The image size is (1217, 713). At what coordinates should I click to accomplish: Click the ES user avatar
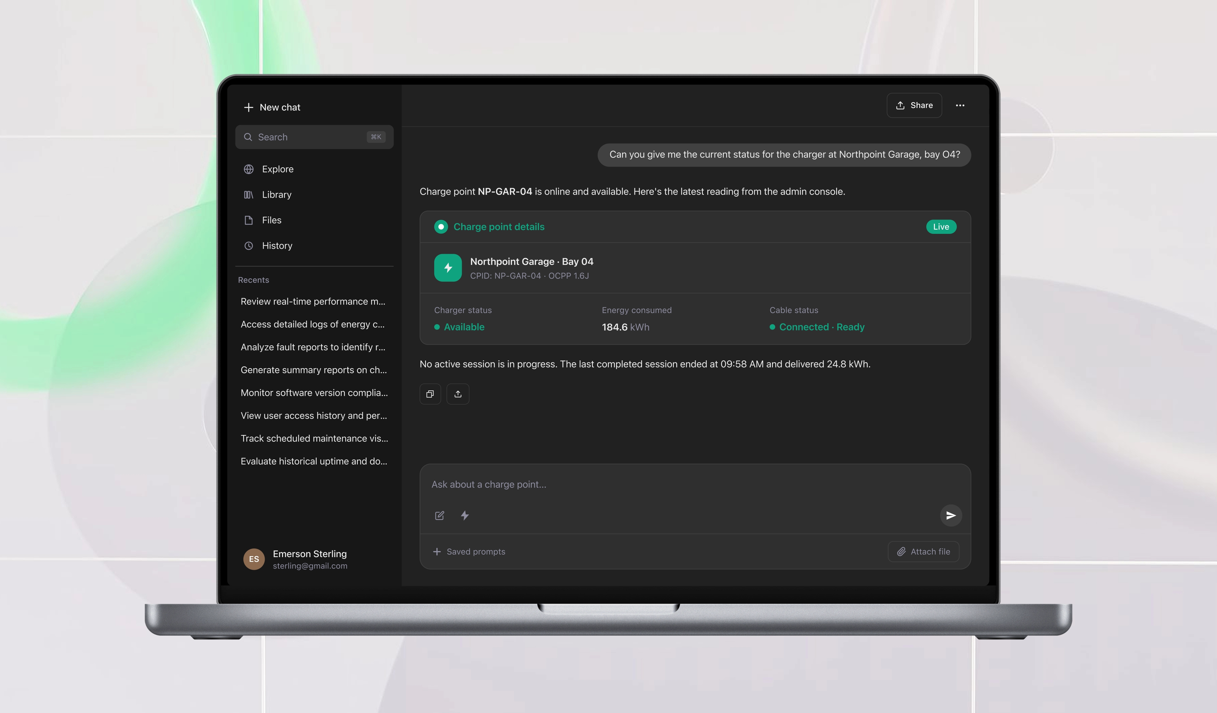254,559
